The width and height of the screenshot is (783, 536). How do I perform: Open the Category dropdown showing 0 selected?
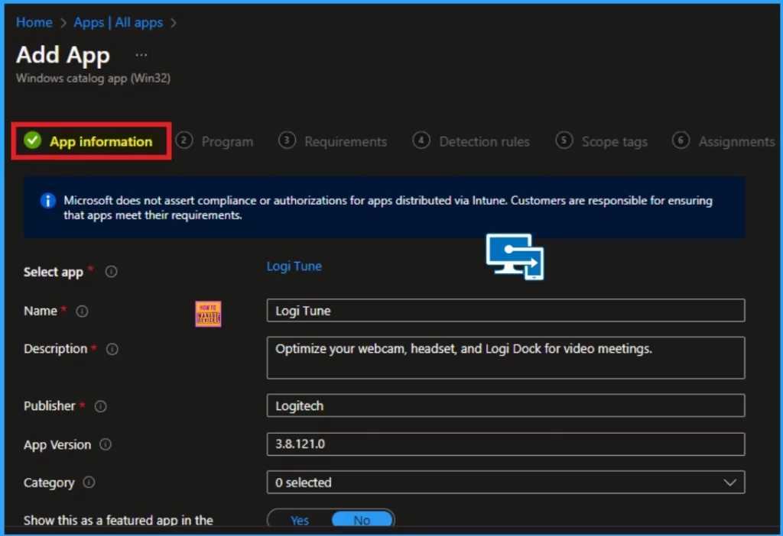point(506,482)
